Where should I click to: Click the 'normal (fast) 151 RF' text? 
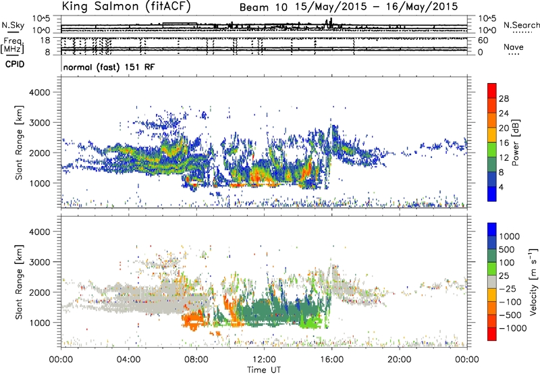(109, 67)
